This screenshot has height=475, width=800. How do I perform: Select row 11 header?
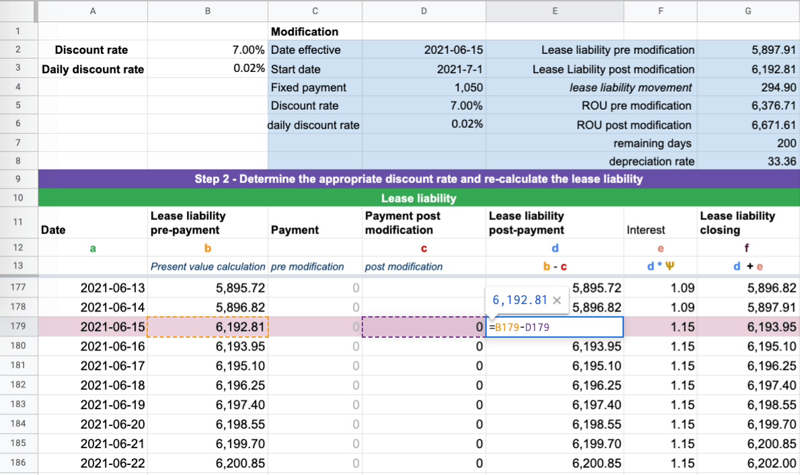tap(18, 222)
